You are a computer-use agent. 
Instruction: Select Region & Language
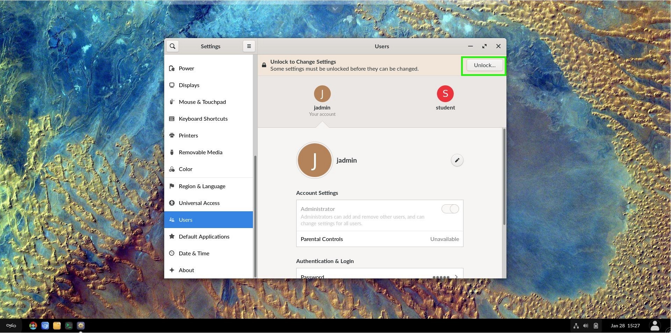pos(209,186)
